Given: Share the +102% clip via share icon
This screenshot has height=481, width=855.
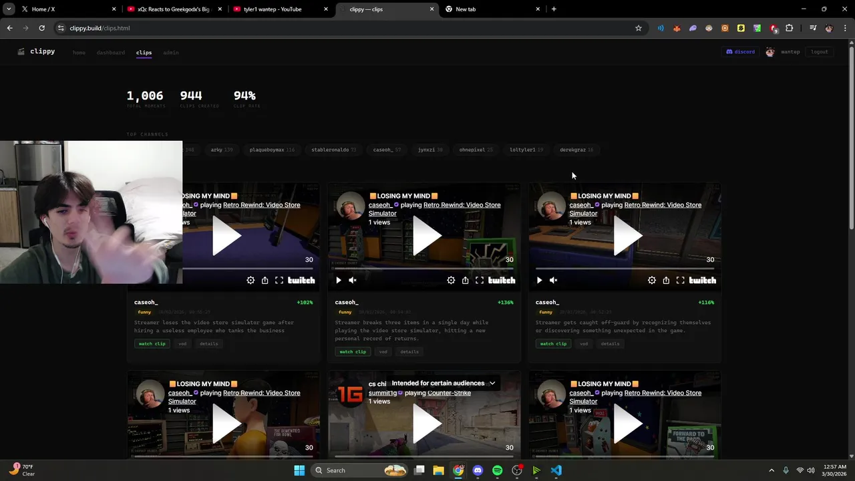Looking at the screenshot, I should tap(265, 281).
